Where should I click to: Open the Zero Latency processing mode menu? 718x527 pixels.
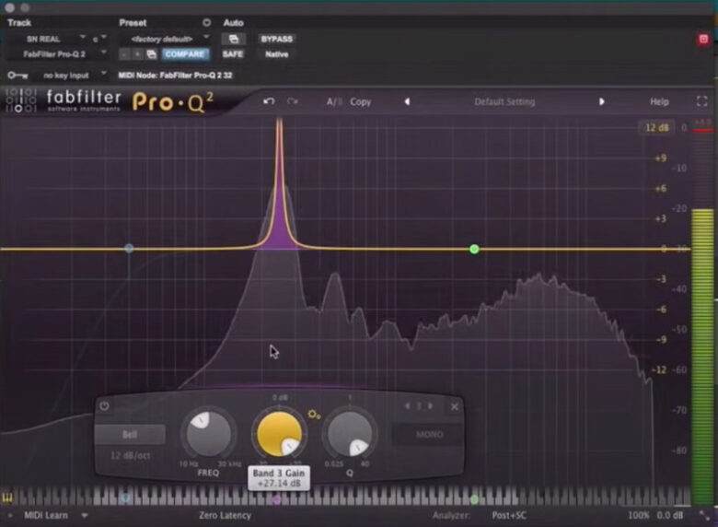coord(225,516)
